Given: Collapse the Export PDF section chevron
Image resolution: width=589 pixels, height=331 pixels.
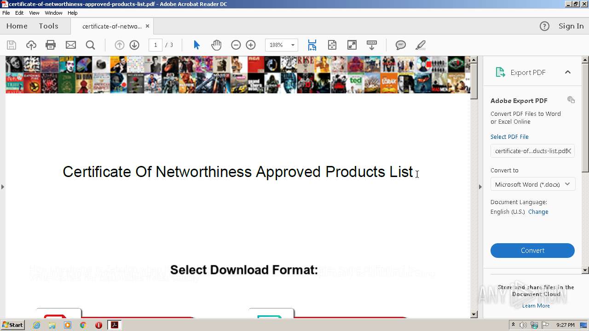Looking at the screenshot, I should pos(568,72).
